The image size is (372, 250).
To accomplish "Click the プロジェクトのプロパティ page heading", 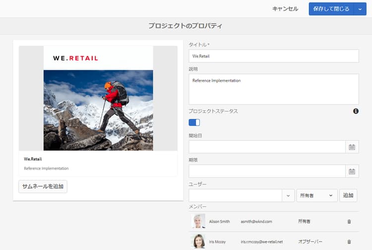I will pos(186,26).
